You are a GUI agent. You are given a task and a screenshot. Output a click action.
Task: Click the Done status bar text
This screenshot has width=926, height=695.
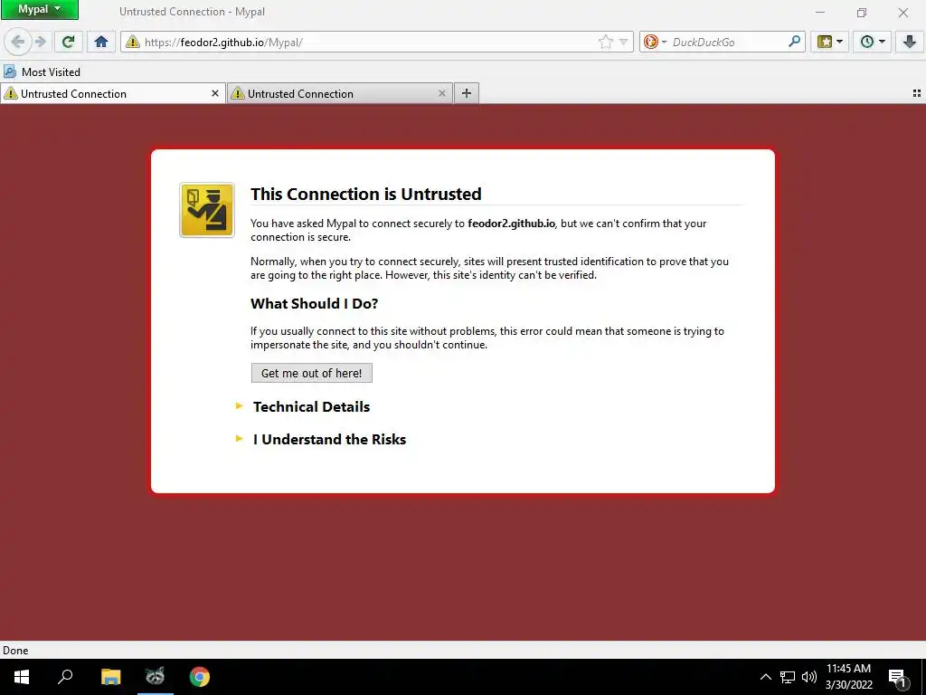[15, 650]
